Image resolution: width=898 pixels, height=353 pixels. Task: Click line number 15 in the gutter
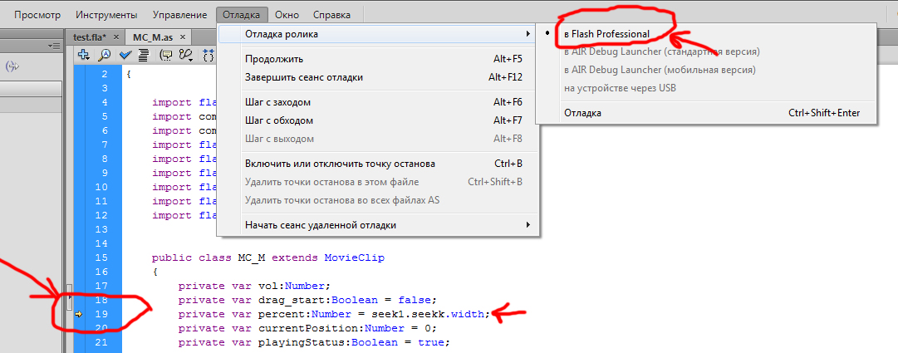[101, 257]
